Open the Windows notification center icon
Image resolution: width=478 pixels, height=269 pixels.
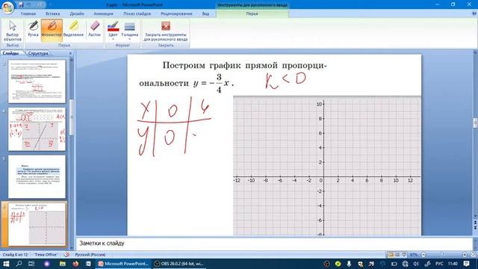(x=466, y=264)
